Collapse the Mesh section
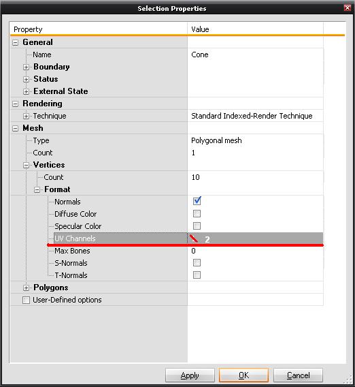Screen dimensions: 355x387 (x=15, y=129)
